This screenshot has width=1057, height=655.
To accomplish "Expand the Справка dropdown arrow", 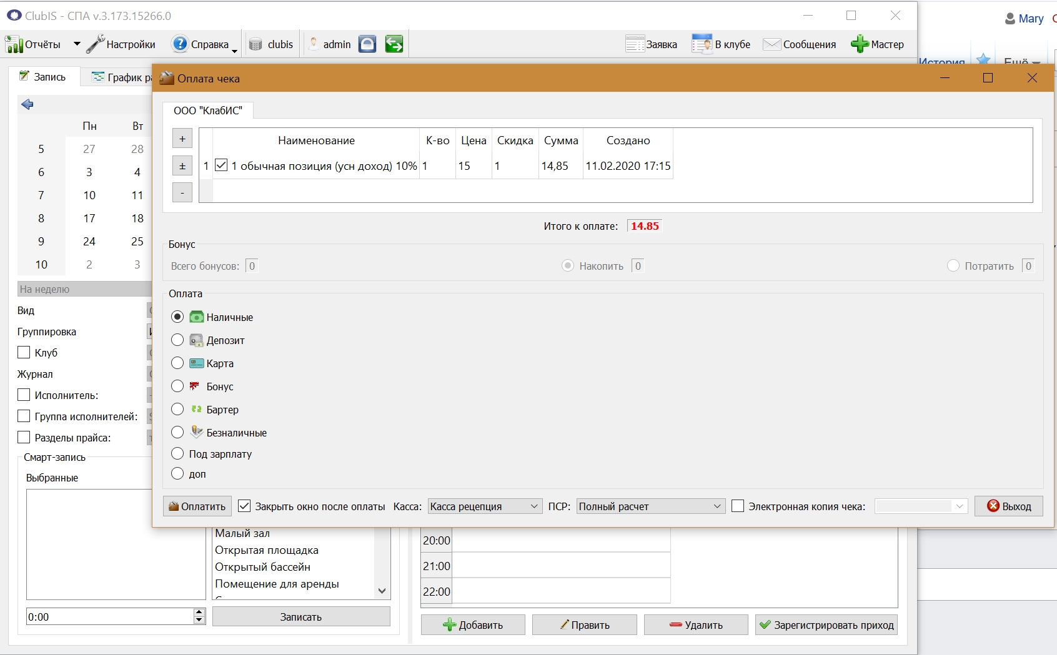I will pos(234,51).
